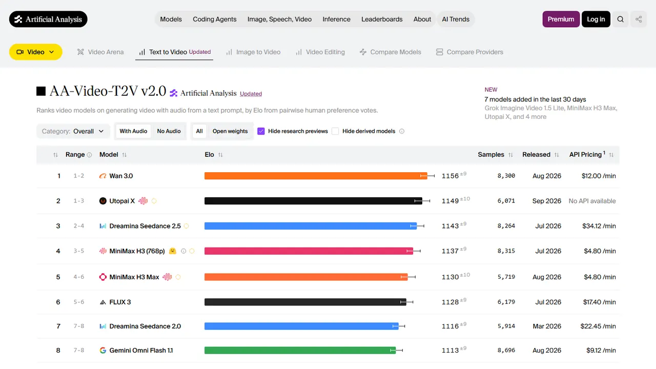Click the Hide derived models info icon
Viewport: 656px width, 369px height.
pyautogui.click(x=402, y=131)
